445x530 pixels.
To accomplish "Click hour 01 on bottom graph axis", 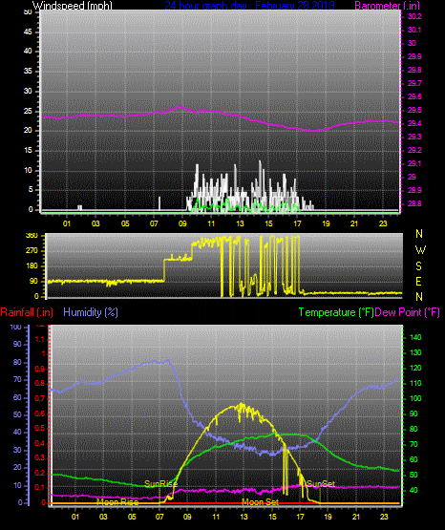I will coord(75,517).
